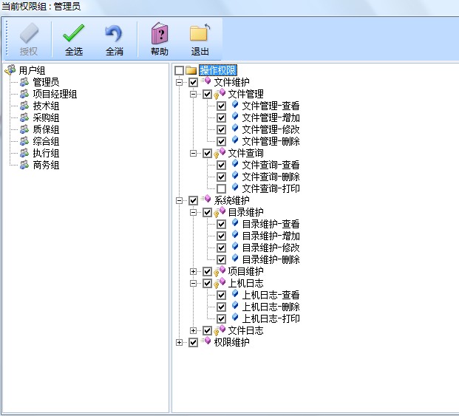Select the 综合组 user group icon
Image resolution: width=459 pixels, height=416 pixels.
click(24, 141)
